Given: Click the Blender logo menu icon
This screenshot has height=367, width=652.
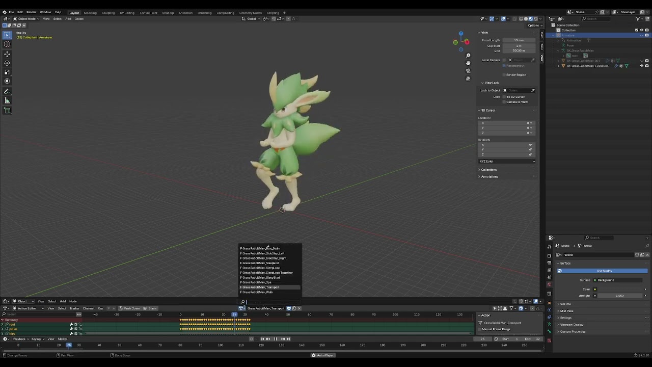Looking at the screenshot, I should pos(5,12).
